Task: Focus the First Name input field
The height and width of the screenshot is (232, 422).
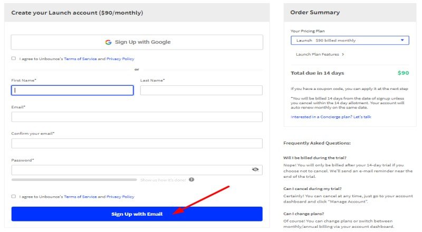Action: point(72,90)
